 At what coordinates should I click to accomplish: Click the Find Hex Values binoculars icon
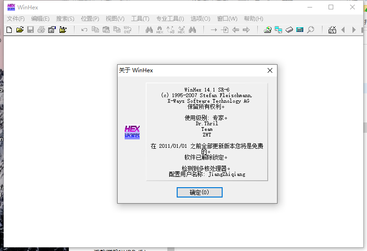click(x=160, y=30)
